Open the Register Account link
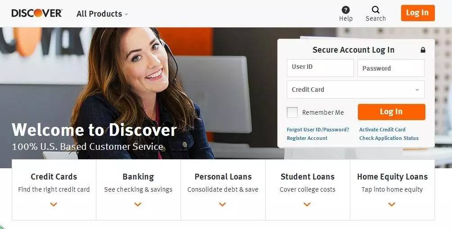This screenshot has height=229, width=452. 307,138
